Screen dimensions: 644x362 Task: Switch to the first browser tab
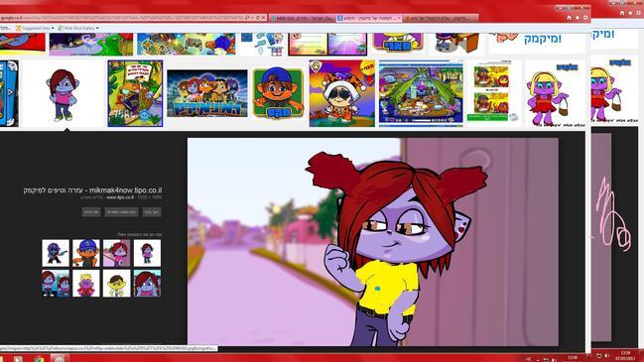303,18
